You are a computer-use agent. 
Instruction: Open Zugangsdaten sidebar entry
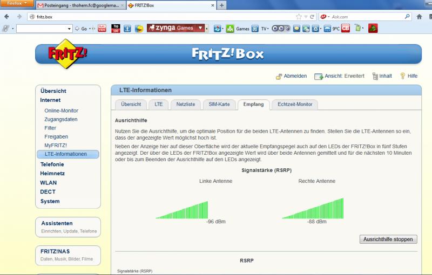pos(61,119)
